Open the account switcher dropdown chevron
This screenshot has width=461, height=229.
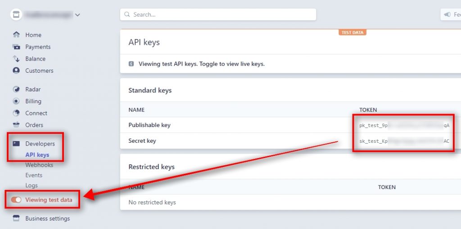77,15
